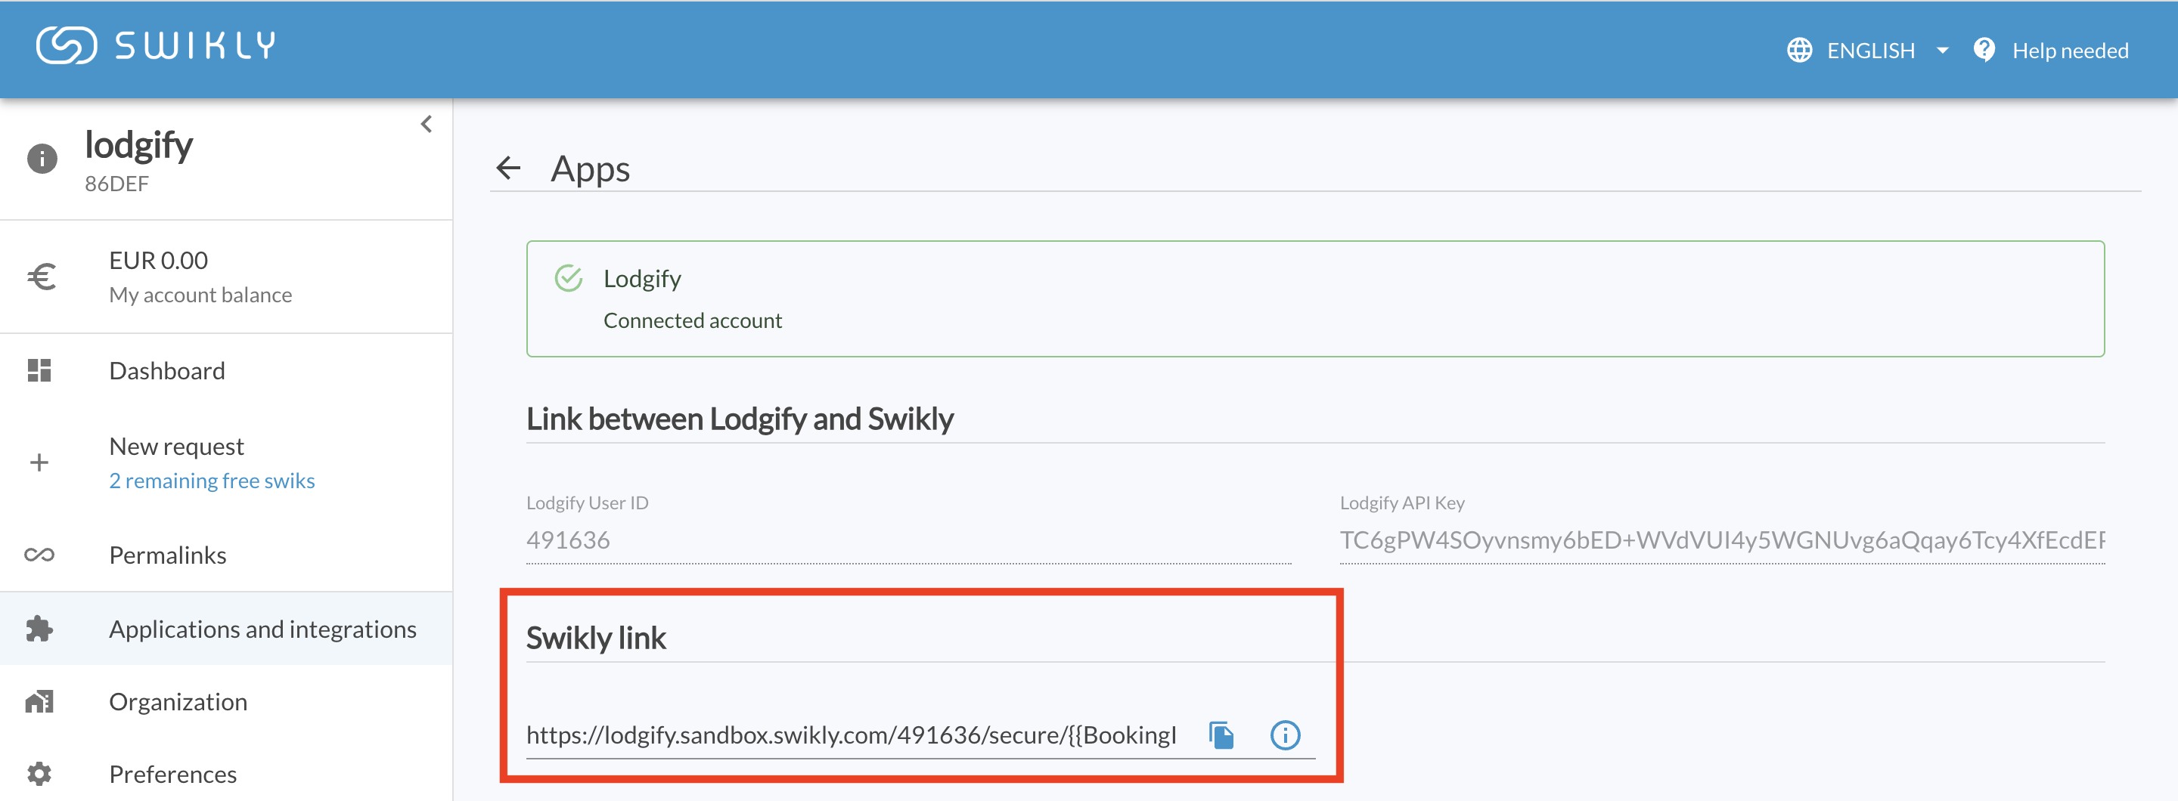Screen dimensions: 2178x801
Task: Click the globe language icon
Action: tap(1799, 51)
